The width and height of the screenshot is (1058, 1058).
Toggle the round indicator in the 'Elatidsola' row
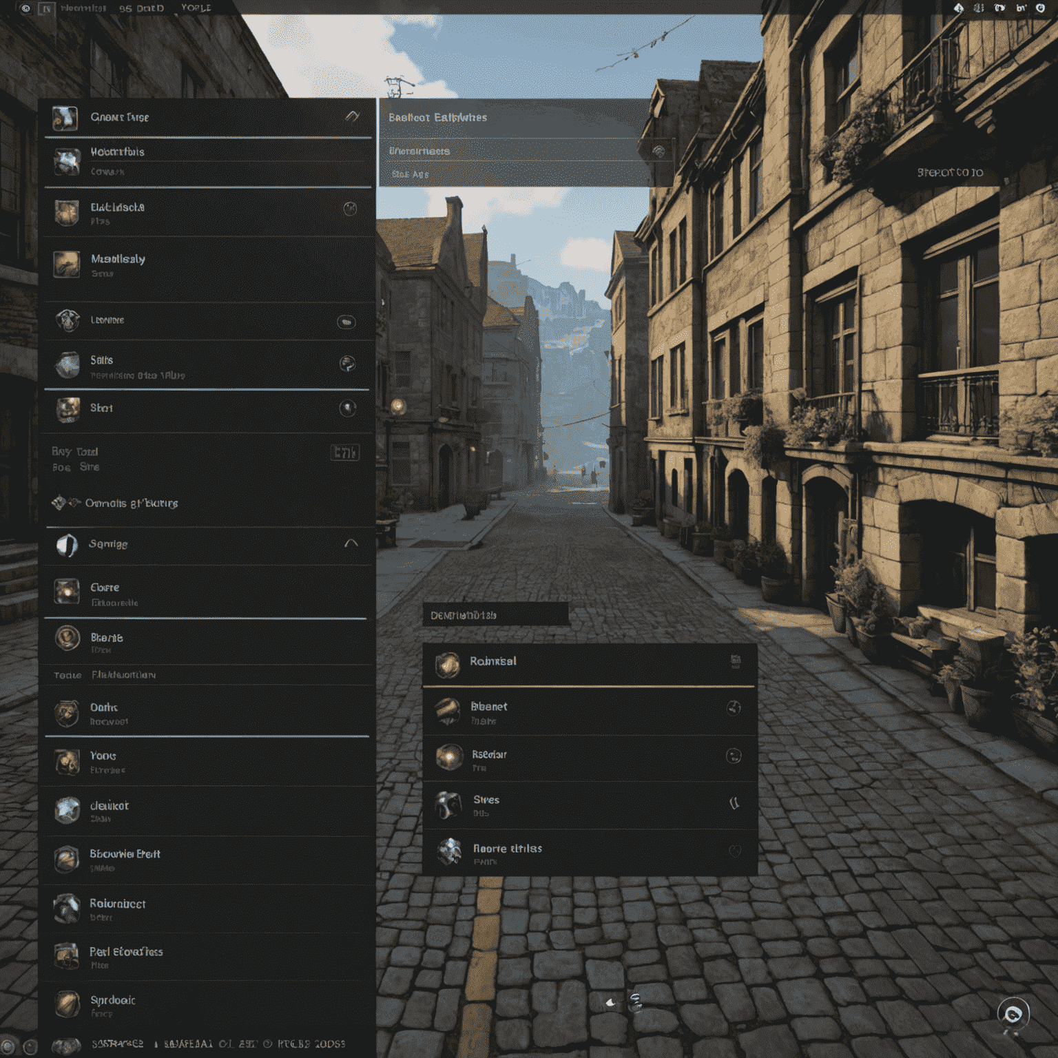(x=350, y=209)
